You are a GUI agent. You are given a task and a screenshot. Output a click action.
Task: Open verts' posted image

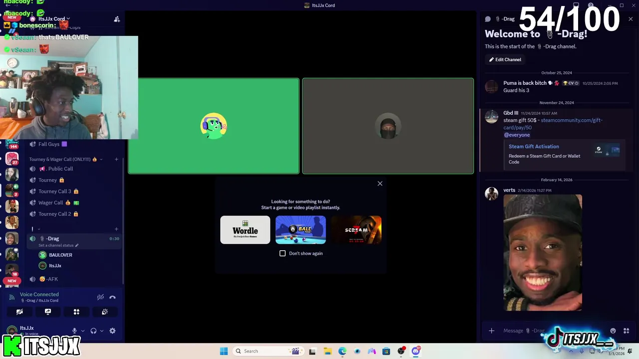coord(543,253)
